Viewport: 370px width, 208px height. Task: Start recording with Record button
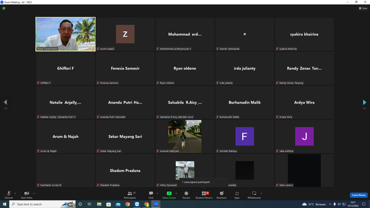pyautogui.click(x=186, y=195)
